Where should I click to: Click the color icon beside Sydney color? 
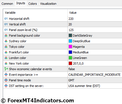[6, 41]
